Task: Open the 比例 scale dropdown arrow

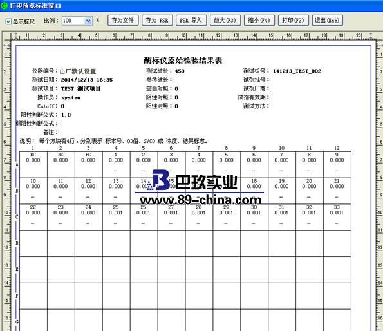Action: tap(88, 21)
